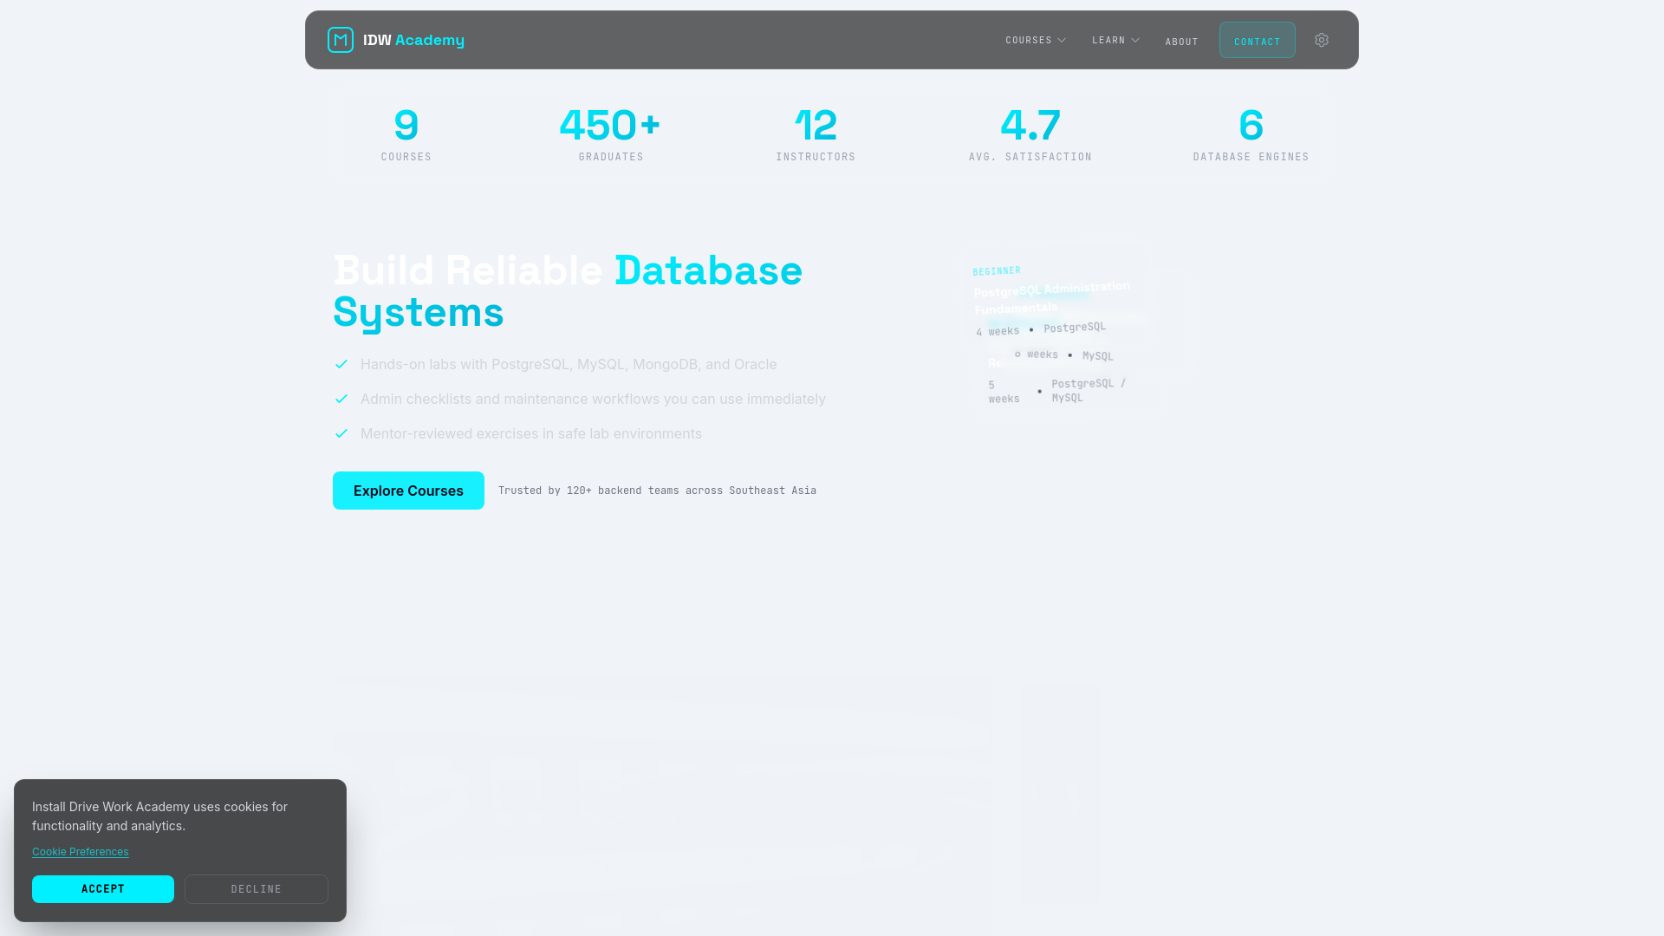Go to the About page

point(1181,42)
